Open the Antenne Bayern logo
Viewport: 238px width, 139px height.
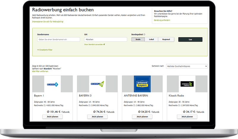pyautogui.click(x=142, y=84)
